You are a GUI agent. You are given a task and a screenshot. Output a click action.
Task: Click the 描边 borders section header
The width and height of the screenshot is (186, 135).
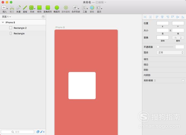click(x=164, y=65)
